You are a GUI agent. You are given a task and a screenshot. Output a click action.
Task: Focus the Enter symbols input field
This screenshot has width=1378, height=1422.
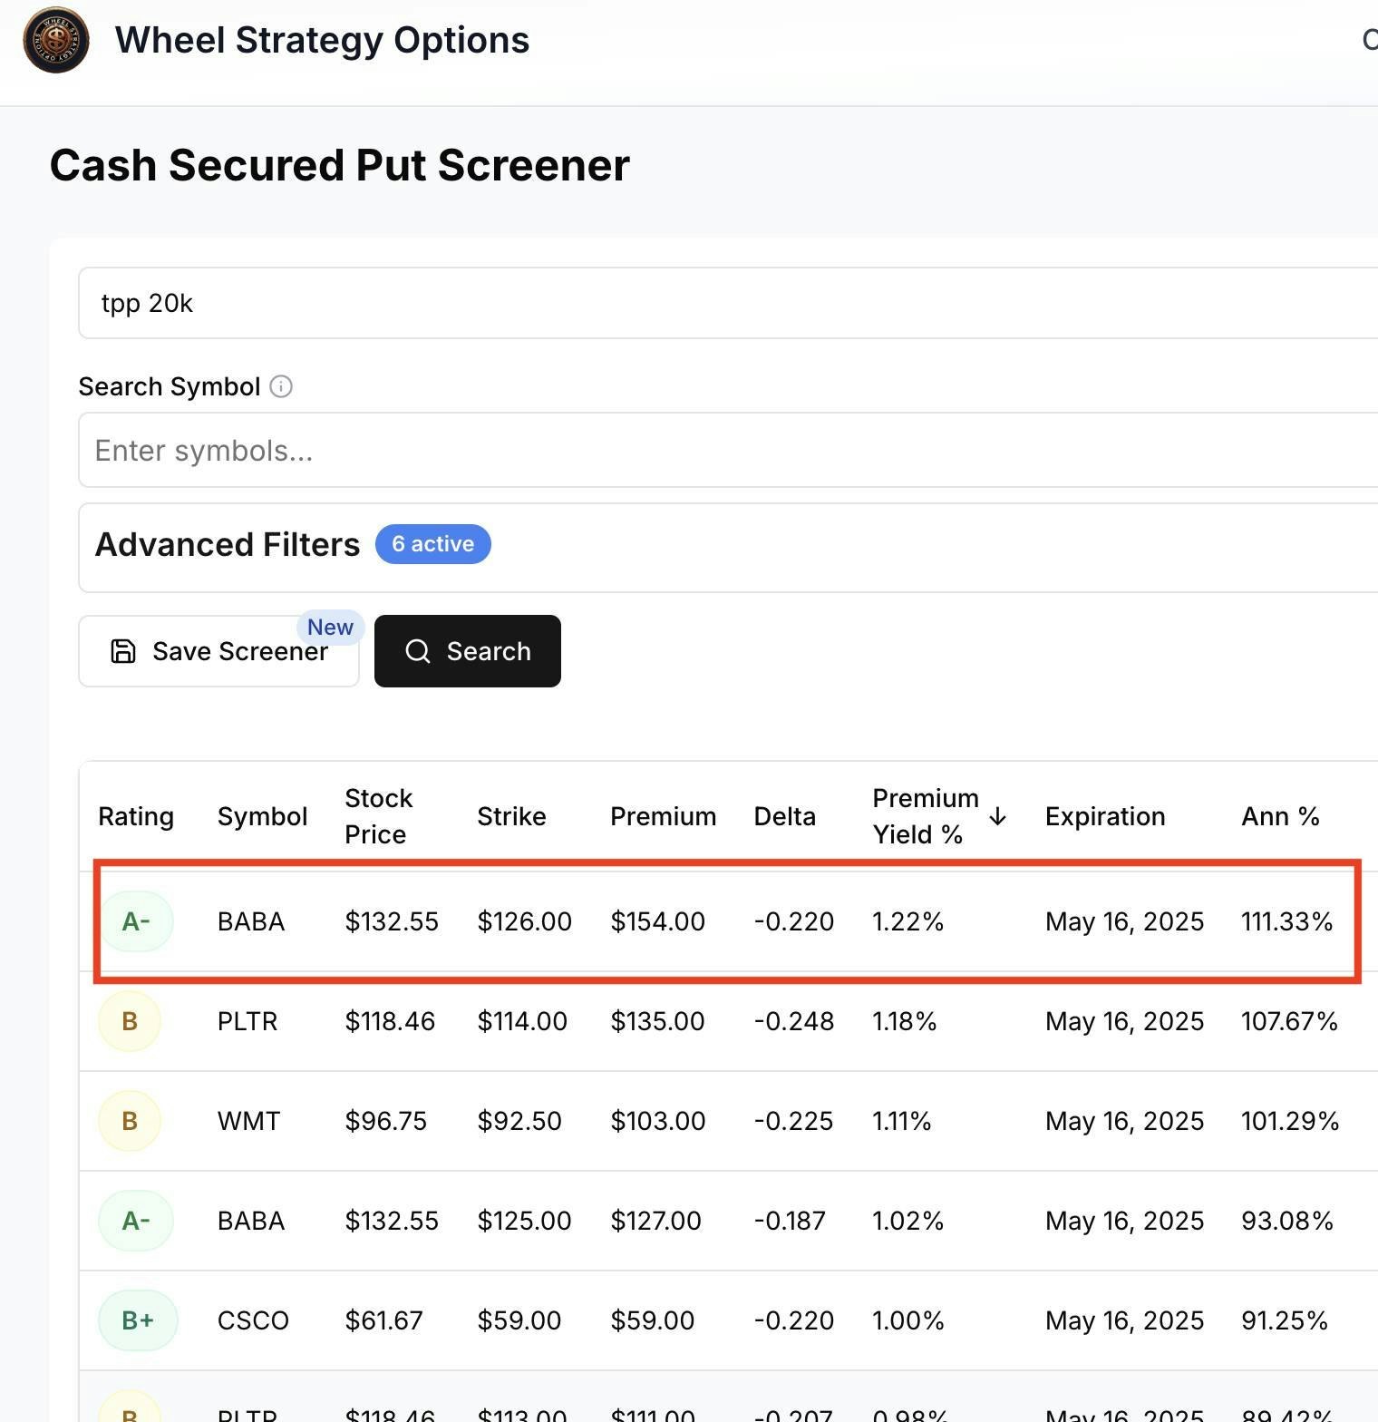[x=725, y=451]
